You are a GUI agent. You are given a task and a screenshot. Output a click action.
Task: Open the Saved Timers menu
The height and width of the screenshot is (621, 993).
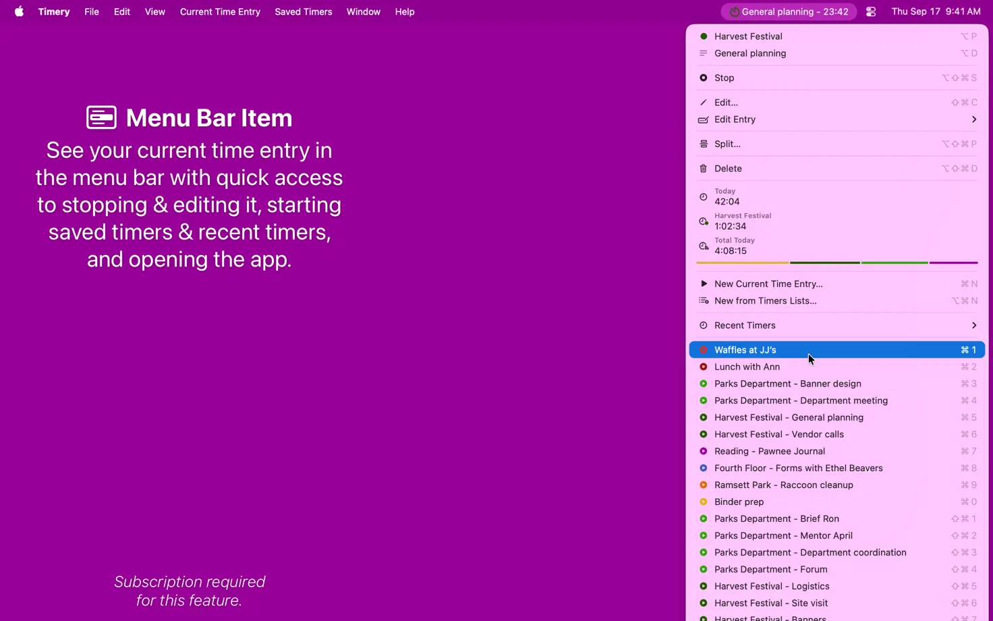coord(304,11)
